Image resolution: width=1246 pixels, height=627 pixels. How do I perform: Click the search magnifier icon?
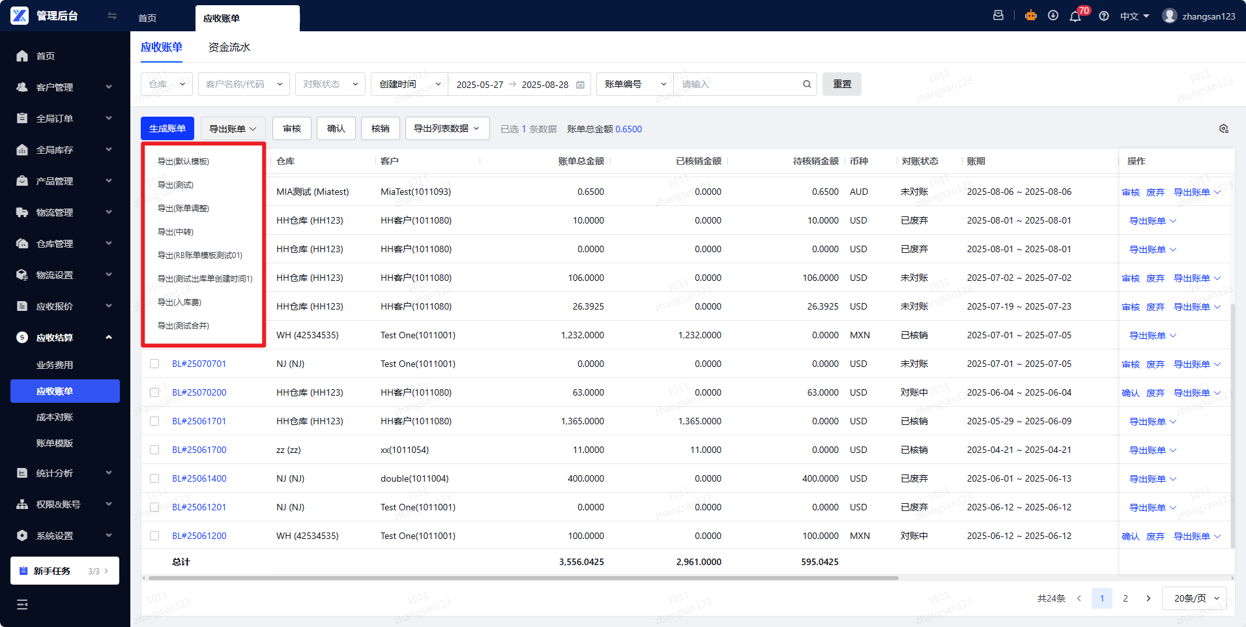click(x=807, y=84)
